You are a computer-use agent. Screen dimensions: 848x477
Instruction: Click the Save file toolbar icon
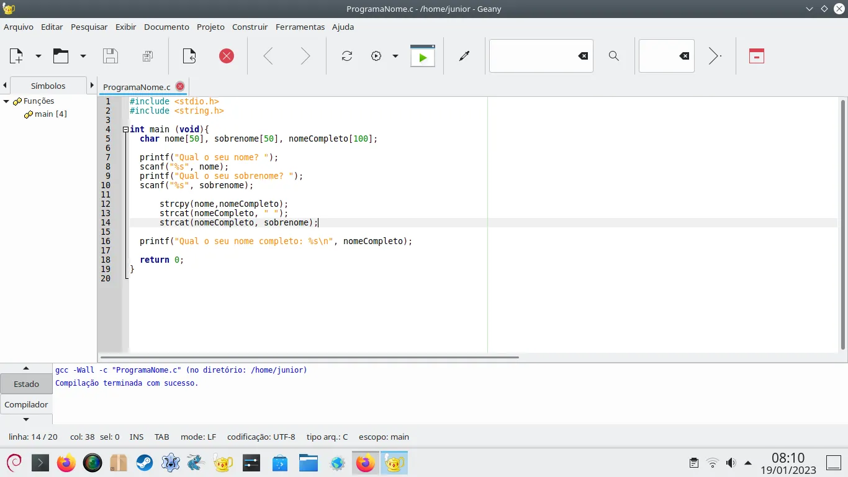pos(111,56)
